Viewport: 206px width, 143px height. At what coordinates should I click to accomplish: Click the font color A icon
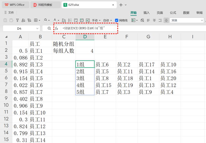[x=55, y=20]
